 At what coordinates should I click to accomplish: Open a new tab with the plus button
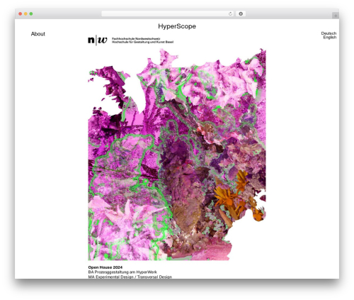[x=336, y=16]
